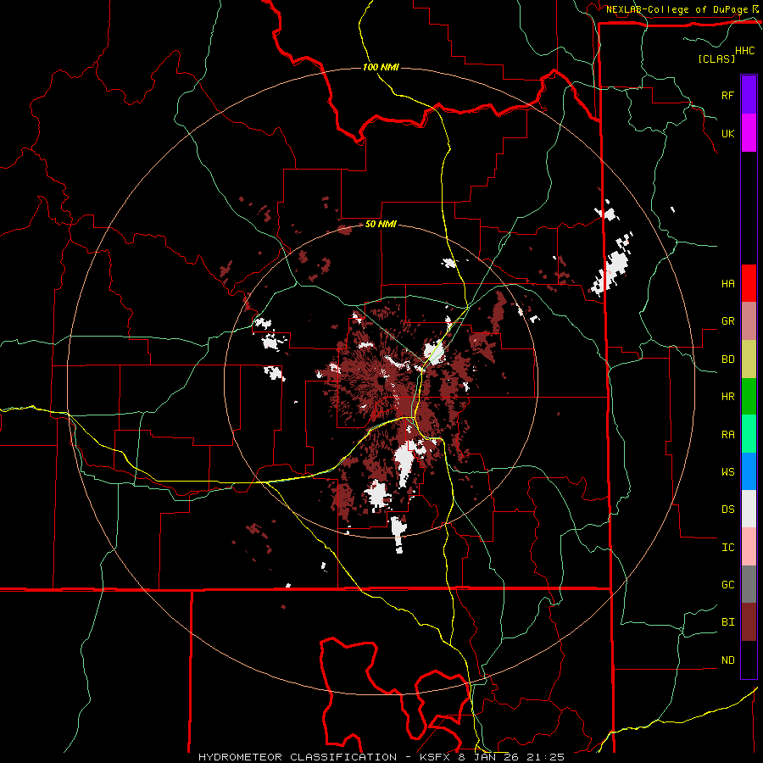Click the radar site center point
This screenshot has height=763, width=763.
coord(380,380)
